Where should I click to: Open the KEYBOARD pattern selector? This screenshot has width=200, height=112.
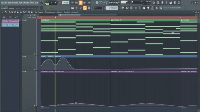112,8
